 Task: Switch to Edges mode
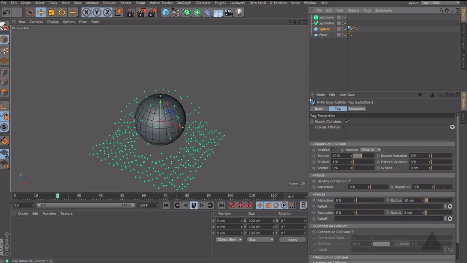[x=4, y=82]
